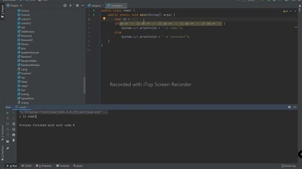302x169 pixels.
Task: Toggle soft-wrap icon in Run console
Action: coord(14,124)
